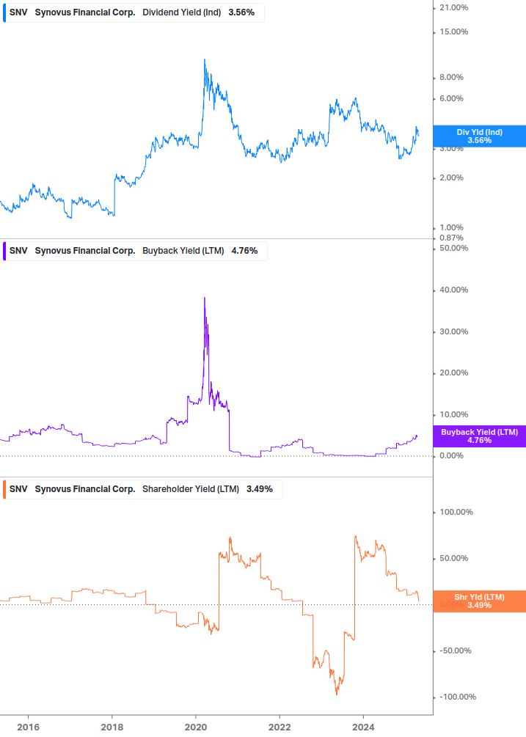Click the 100.00% axis label in shareholder yield chart
526x737 pixels.
(x=456, y=513)
